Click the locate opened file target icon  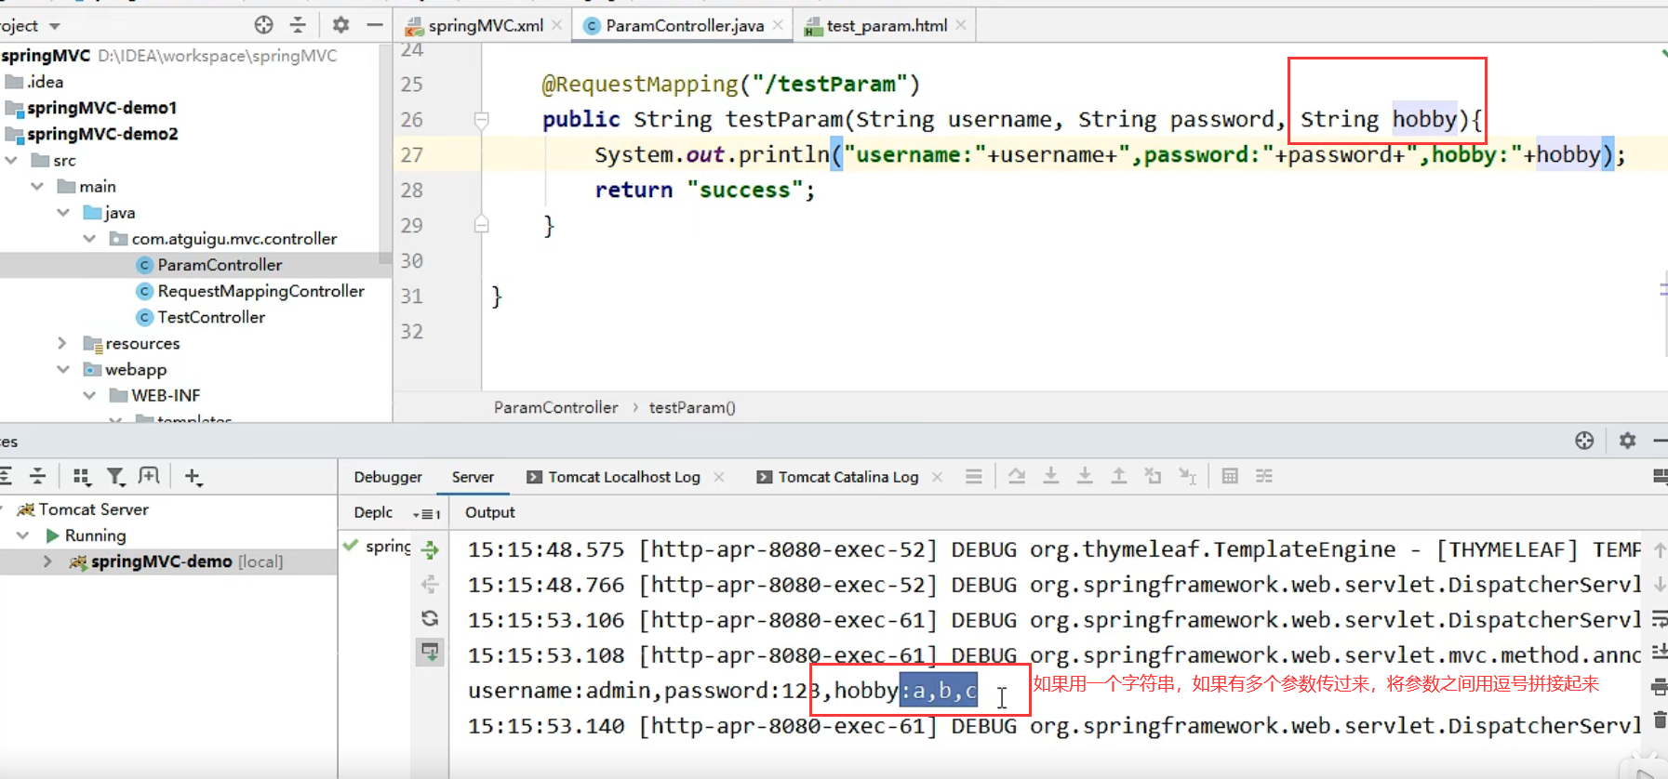click(263, 25)
